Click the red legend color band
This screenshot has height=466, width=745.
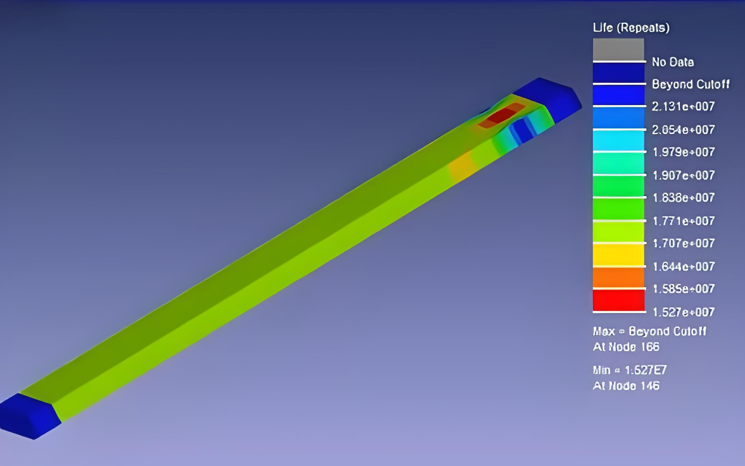[618, 300]
